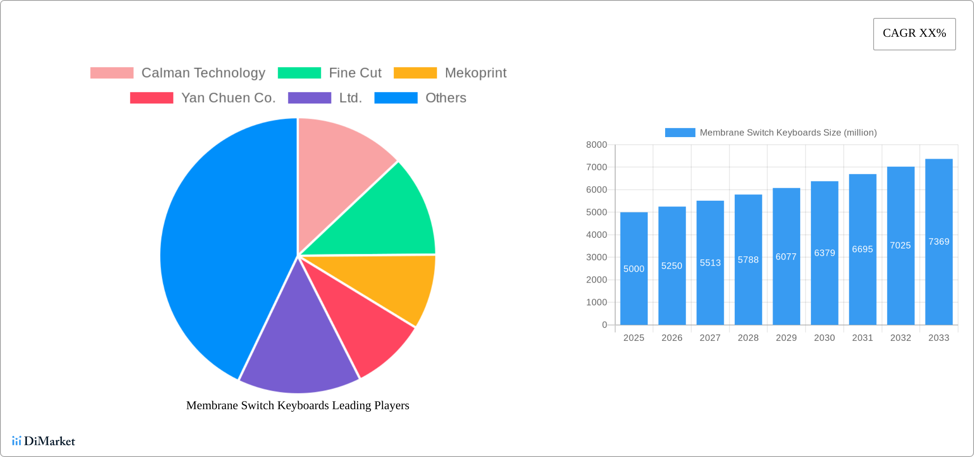Toggle the Membrane Switch Keyboards Size series

point(680,133)
